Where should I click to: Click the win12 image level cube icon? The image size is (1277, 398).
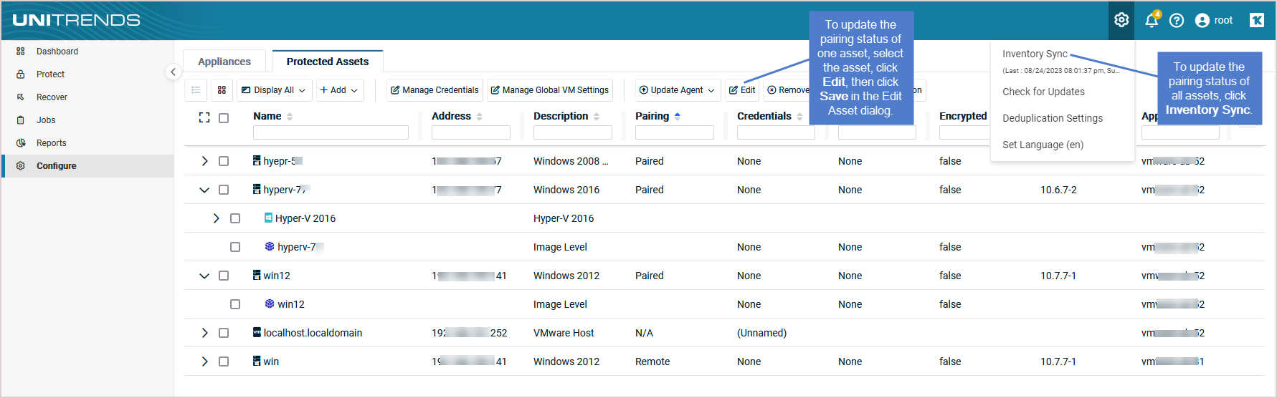click(x=270, y=304)
